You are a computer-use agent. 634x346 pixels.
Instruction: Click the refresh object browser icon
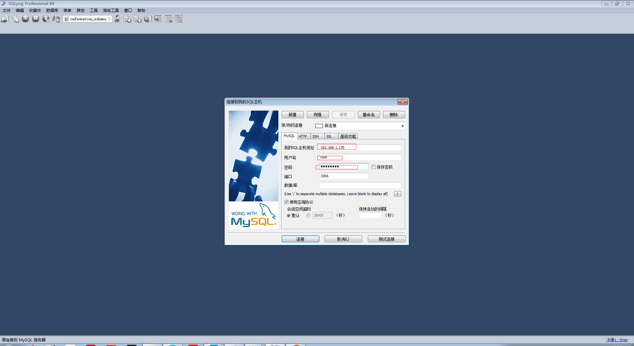(56, 19)
